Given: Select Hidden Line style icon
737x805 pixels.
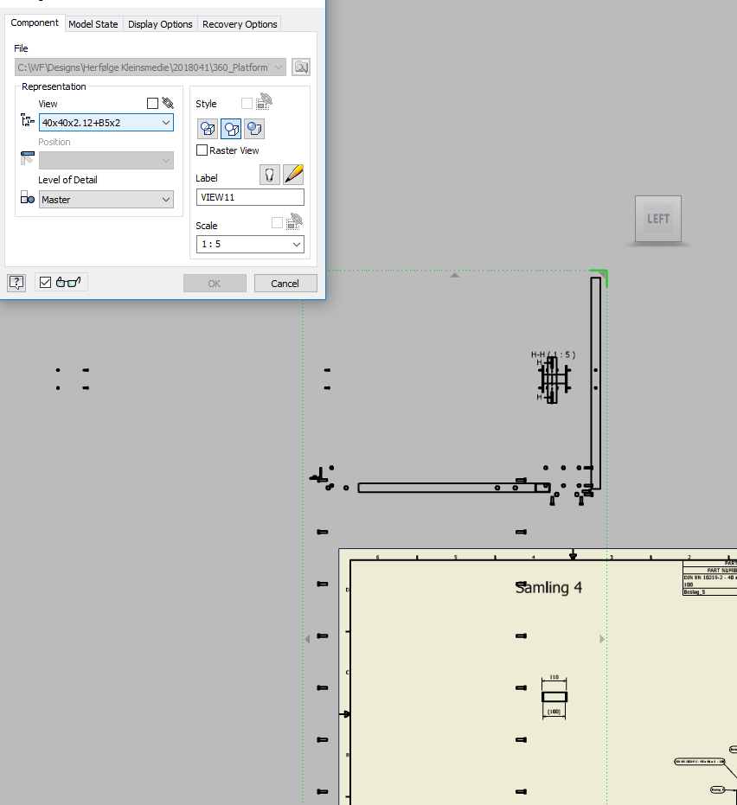Looking at the screenshot, I should pyautogui.click(x=208, y=128).
